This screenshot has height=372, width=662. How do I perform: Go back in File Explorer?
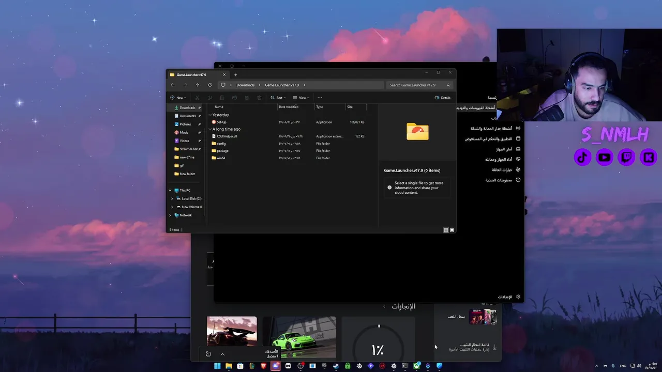point(173,85)
